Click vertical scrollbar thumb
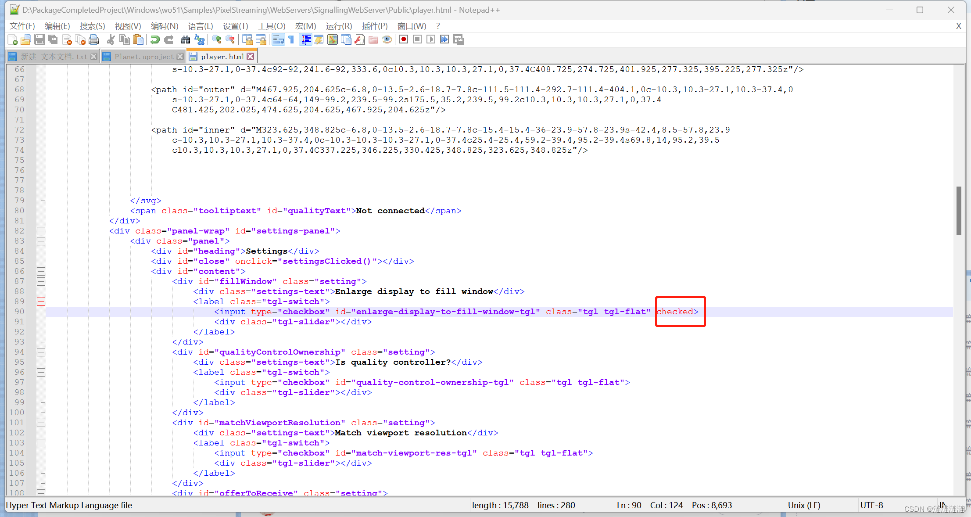 click(x=959, y=211)
